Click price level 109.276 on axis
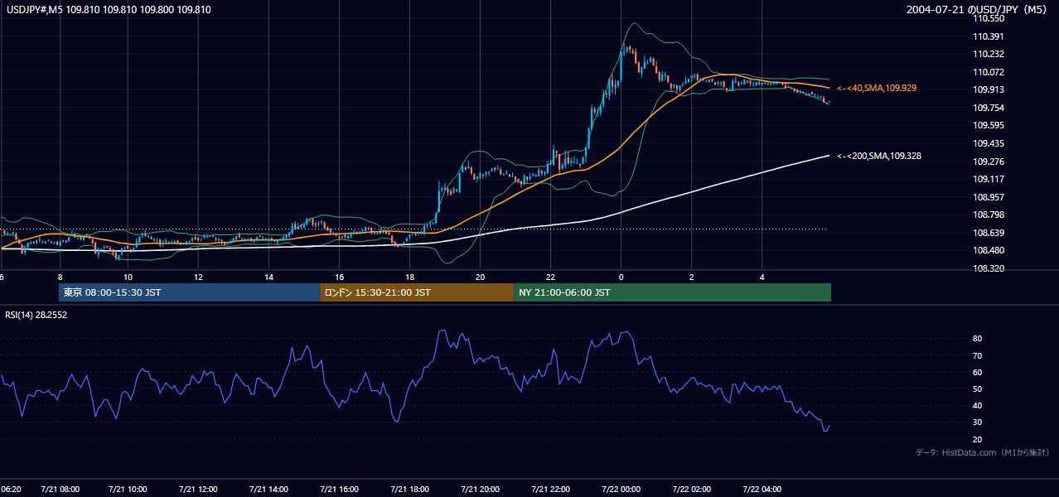Screen dimensions: 1059x497 [988, 162]
